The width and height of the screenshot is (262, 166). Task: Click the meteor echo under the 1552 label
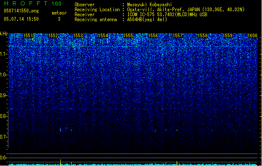coord(60,129)
